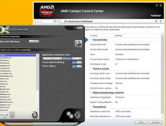Click the green pin arrow icon in Catalyst header

(x=156, y=21)
